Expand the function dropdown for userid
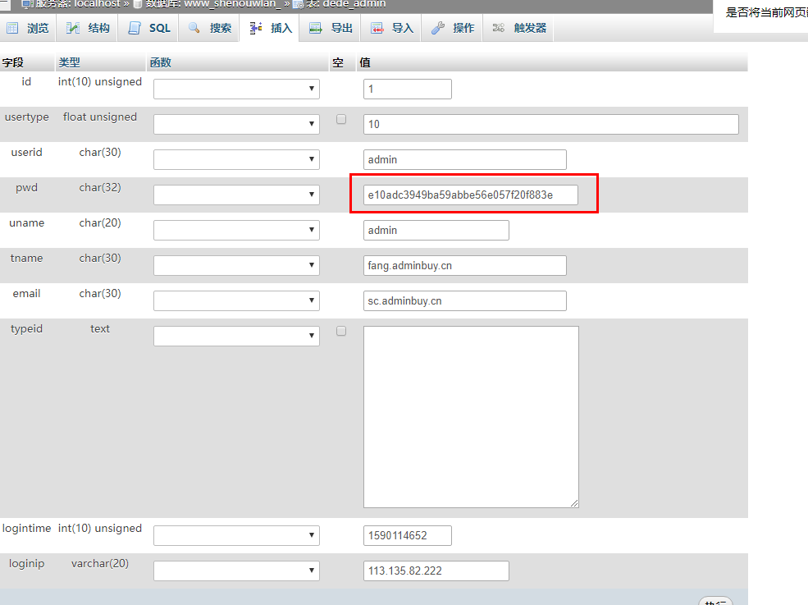This screenshot has height=605, width=808. [x=236, y=159]
